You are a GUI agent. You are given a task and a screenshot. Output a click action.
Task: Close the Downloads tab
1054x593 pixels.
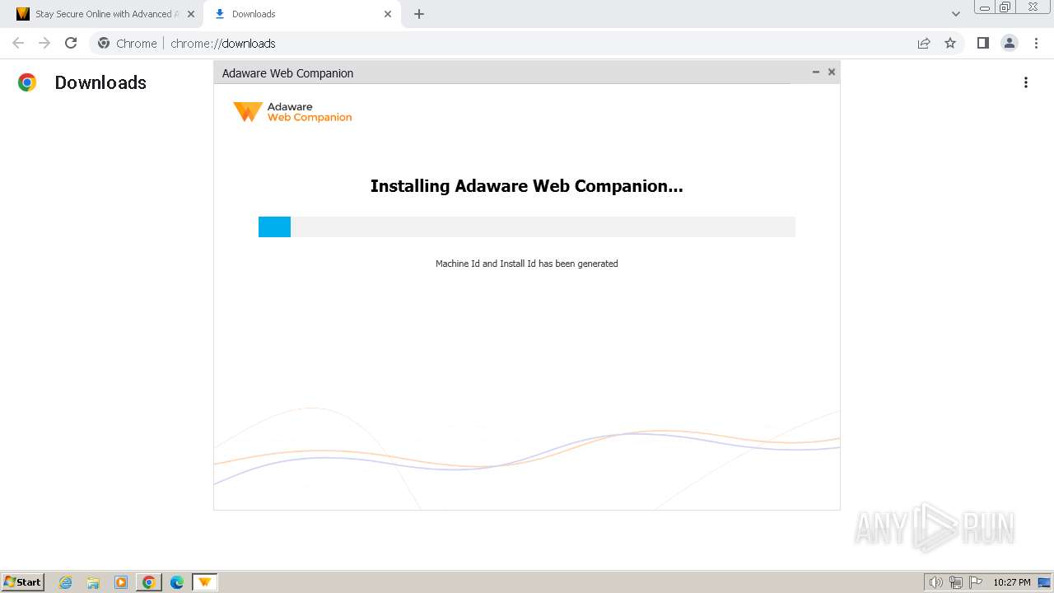click(x=388, y=14)
